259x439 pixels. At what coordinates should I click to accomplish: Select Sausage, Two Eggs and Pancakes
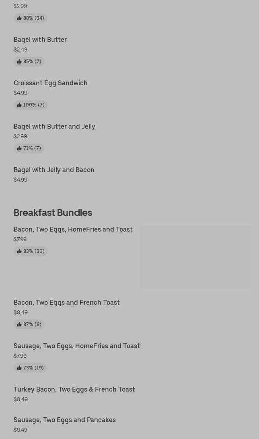tap(64, 420)
